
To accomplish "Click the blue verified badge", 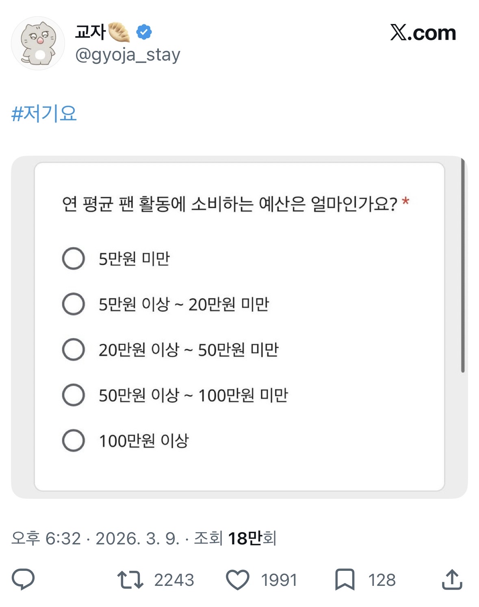I will [144, 32].
